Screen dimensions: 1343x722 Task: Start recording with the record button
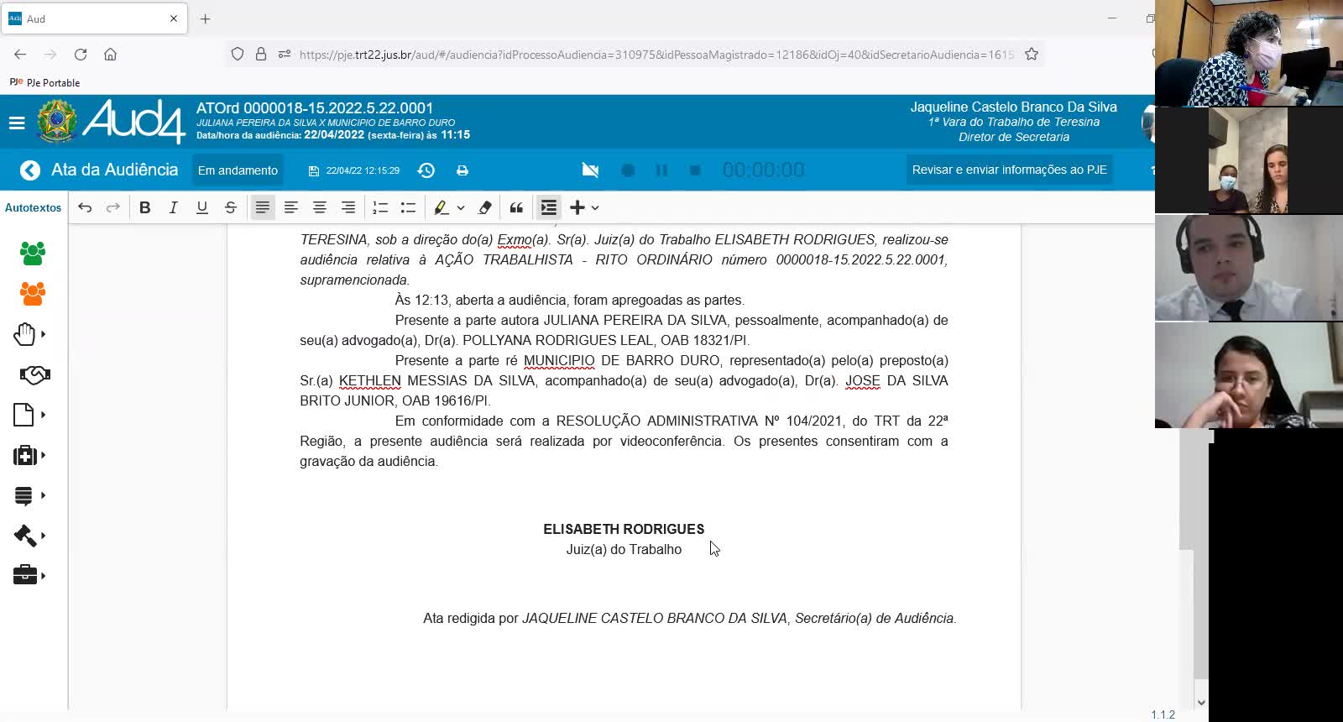[628, 170]
